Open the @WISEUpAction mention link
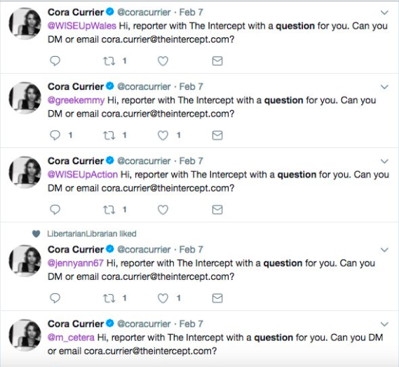 pos(83,175)
